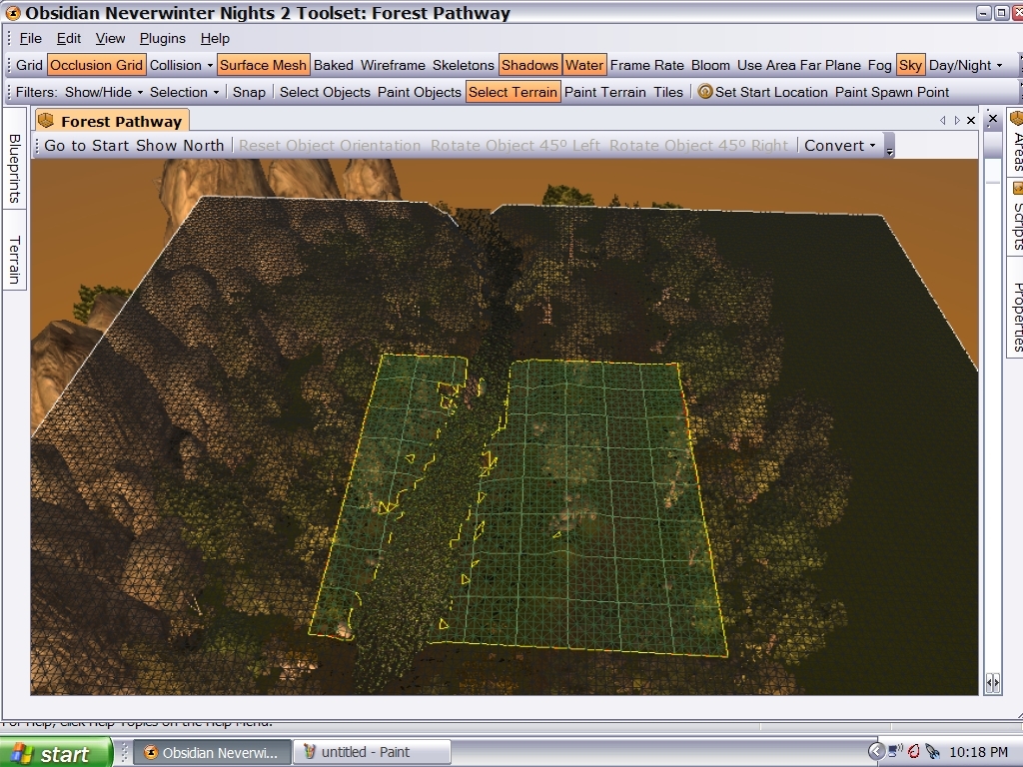1023x767 pixels.
Task: Click the right panel vertical scrollbar
Action: 992,399
